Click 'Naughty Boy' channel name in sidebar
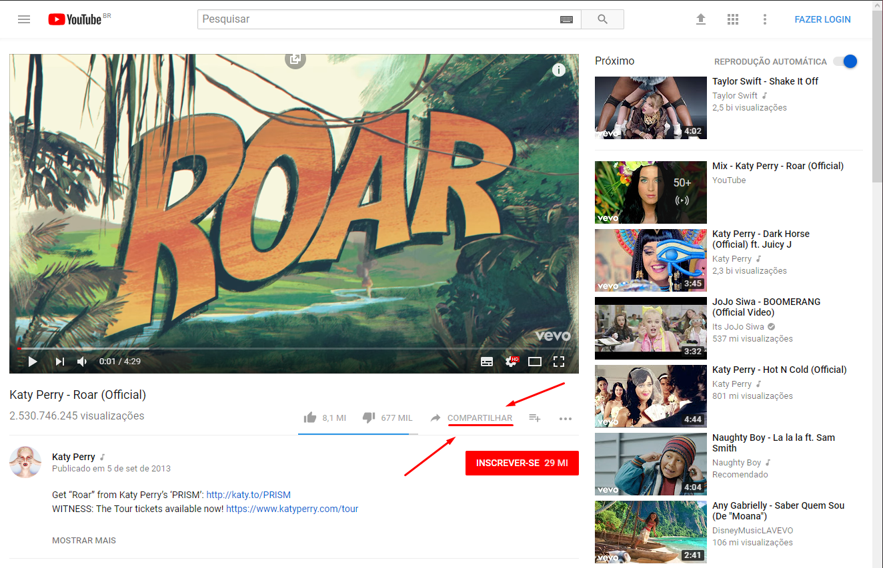The width and height of the screenshot is (883, 568). tap(737, 463)
